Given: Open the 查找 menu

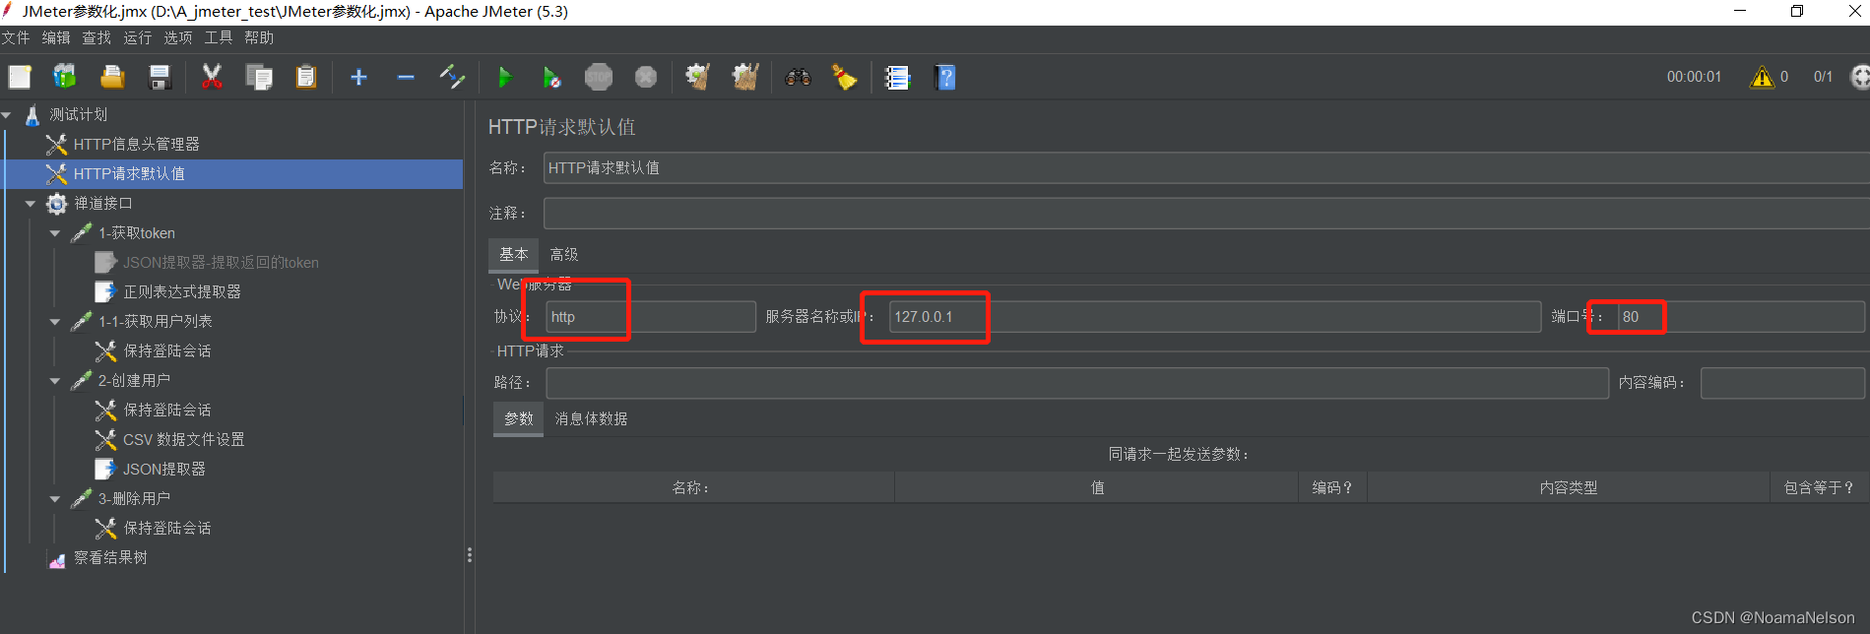Looking at the screenshot, I should click(97, 37).
